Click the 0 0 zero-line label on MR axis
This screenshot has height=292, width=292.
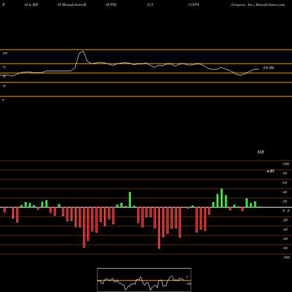point(286,211)
